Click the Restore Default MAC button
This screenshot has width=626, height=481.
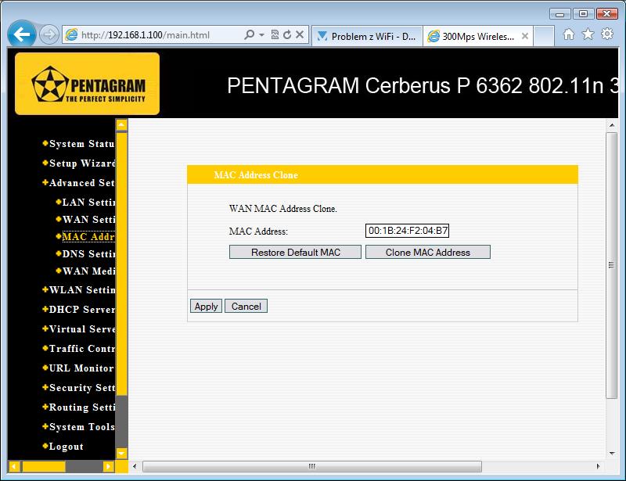[x=296, y=253]
